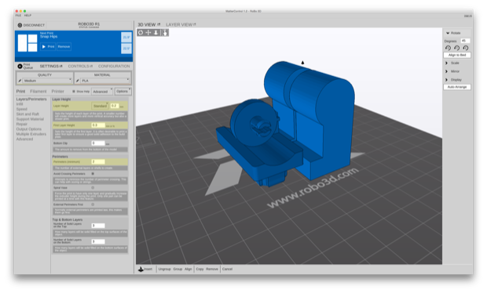Toggle the Show Help checkbox
This screenshot has height=293, width=487.
[x=74, y=92]
